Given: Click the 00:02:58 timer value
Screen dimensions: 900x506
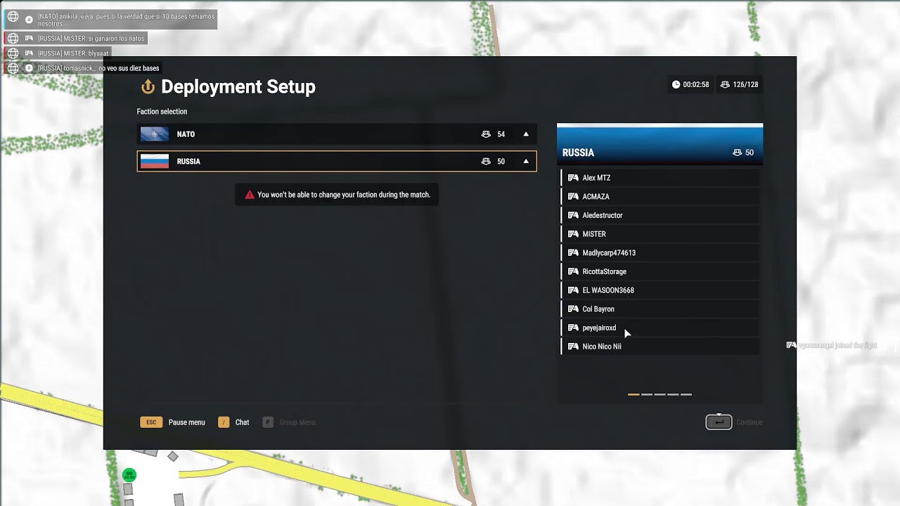Looking at the screenshot, I should click(x=696, y=84).
